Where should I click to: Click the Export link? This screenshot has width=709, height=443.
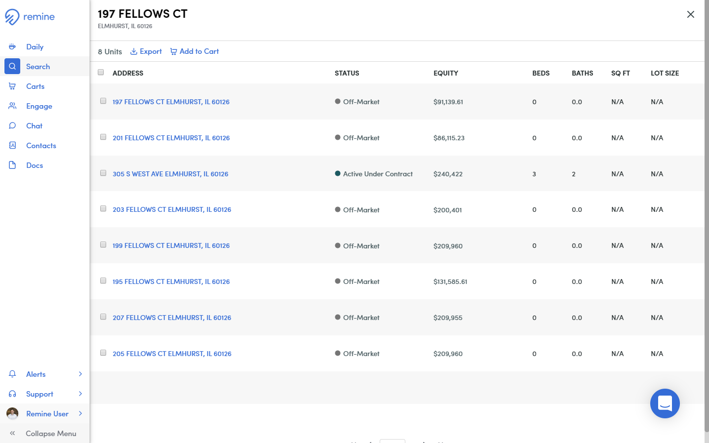(151, 51)
